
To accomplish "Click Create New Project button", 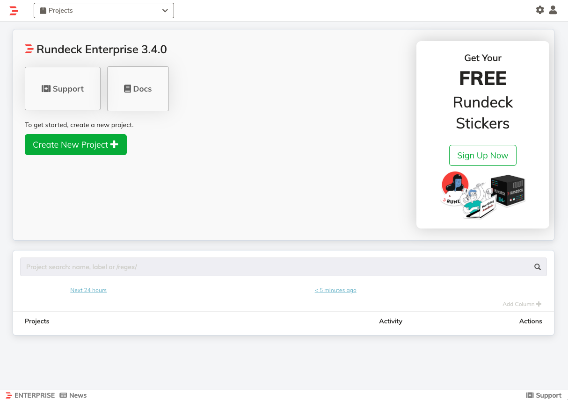I will tap(76, 145).
